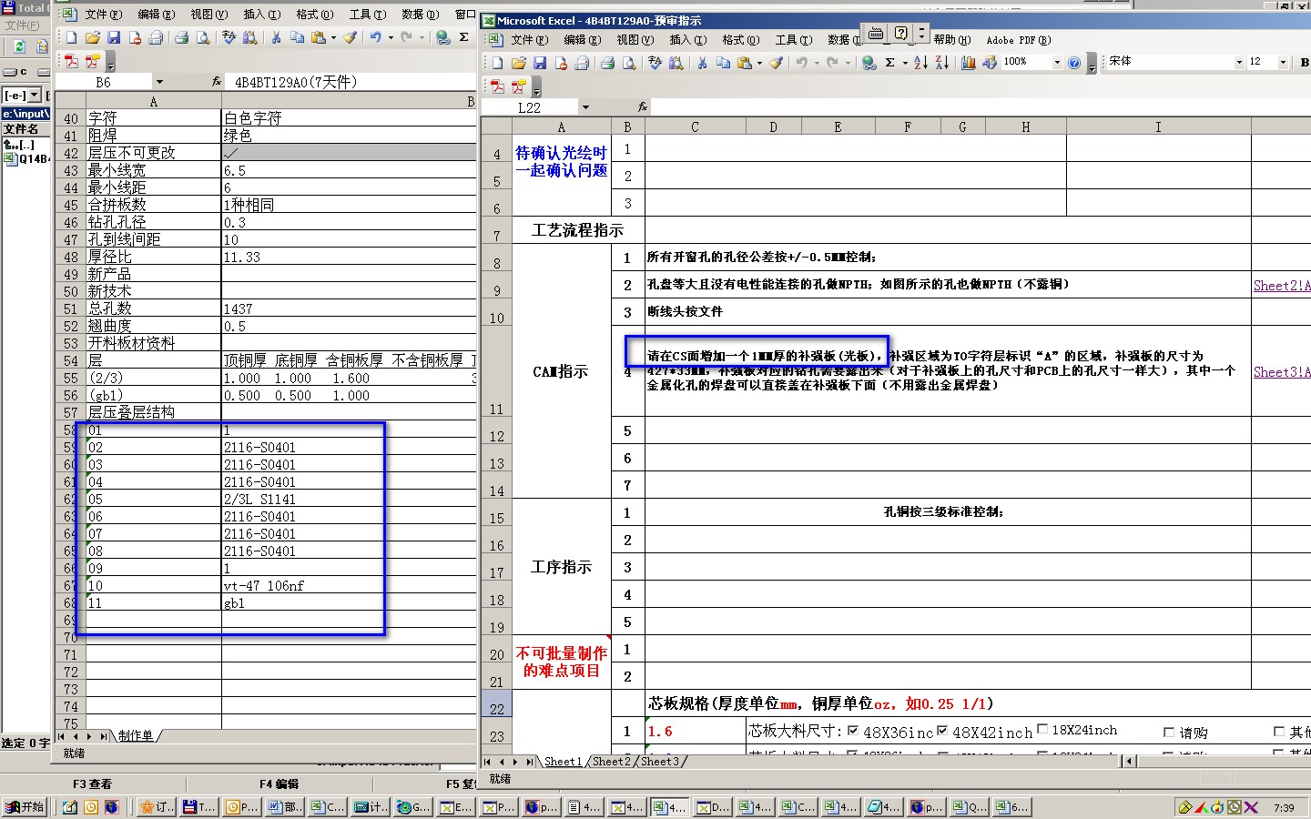The height and width of the screenshot is (819, 1311).
Task: Open 插入(I) menu in right Excel window
Action: pyautogui.click(x=687, y=40)
